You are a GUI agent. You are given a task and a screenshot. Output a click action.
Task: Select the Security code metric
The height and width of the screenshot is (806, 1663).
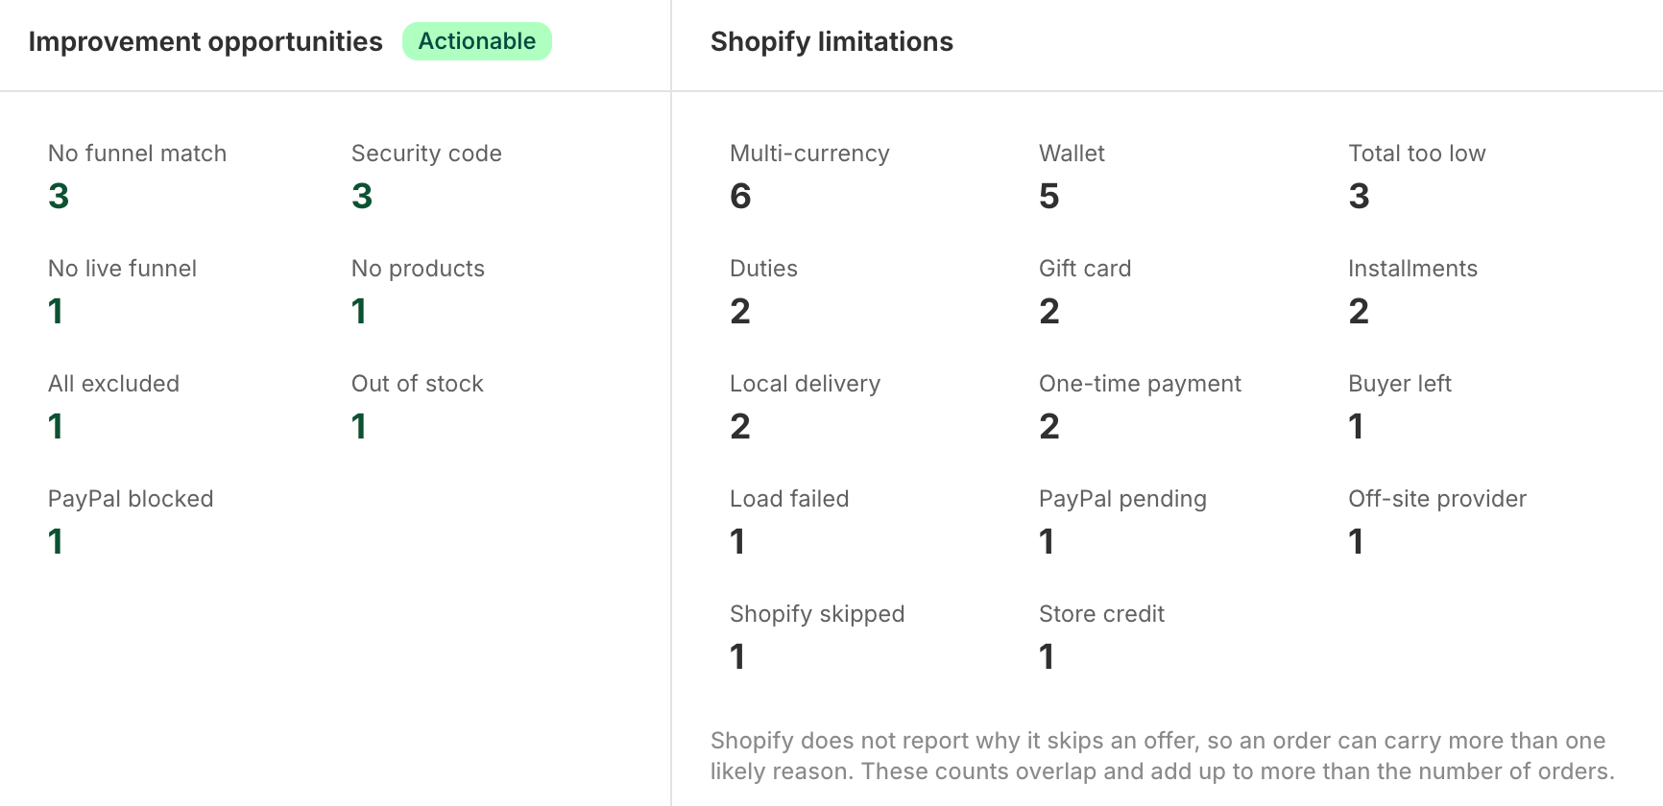point(426,177)
